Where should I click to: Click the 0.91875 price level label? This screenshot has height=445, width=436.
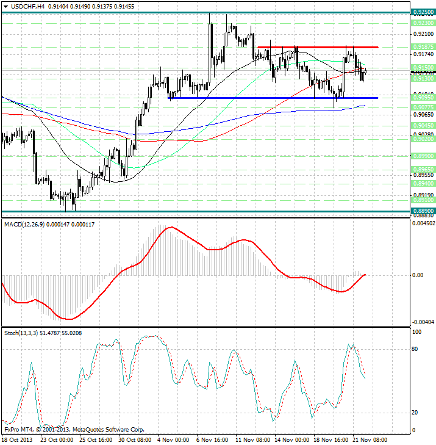(x=423, y=47)
